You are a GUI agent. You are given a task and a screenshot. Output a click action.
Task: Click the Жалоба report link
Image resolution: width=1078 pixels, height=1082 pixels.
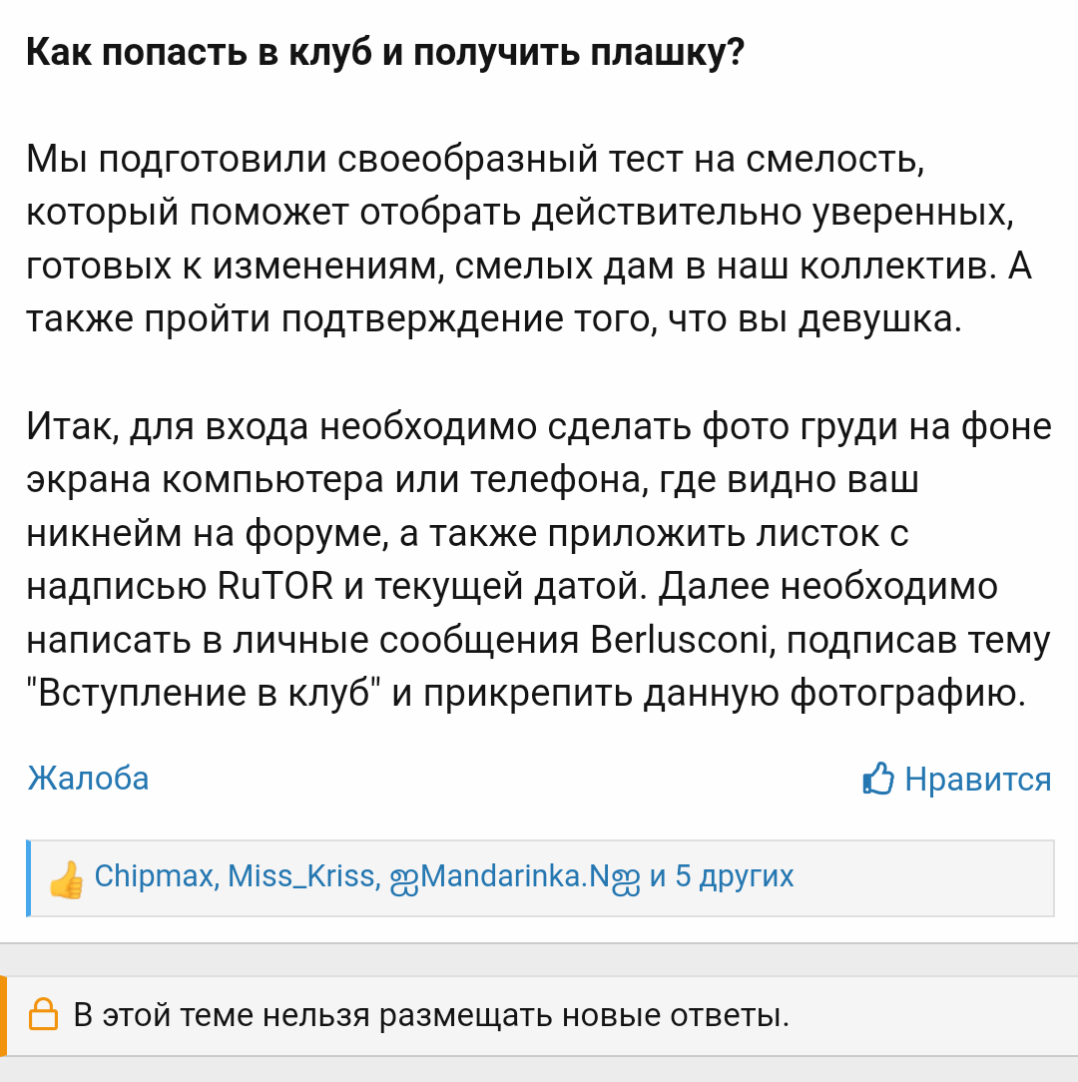tap(88, 778)
